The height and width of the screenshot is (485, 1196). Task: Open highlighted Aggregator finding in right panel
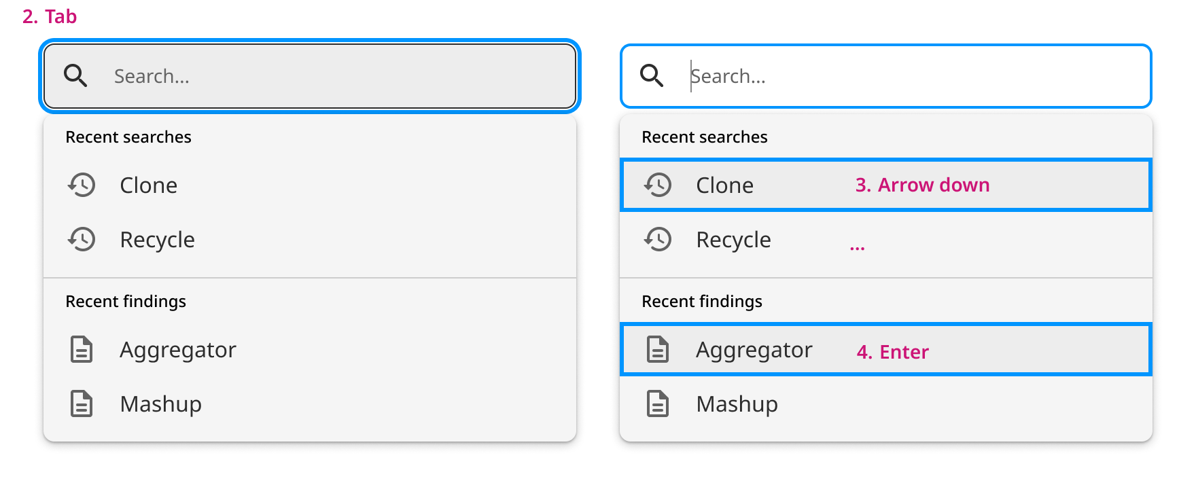[x=886, y=349]
